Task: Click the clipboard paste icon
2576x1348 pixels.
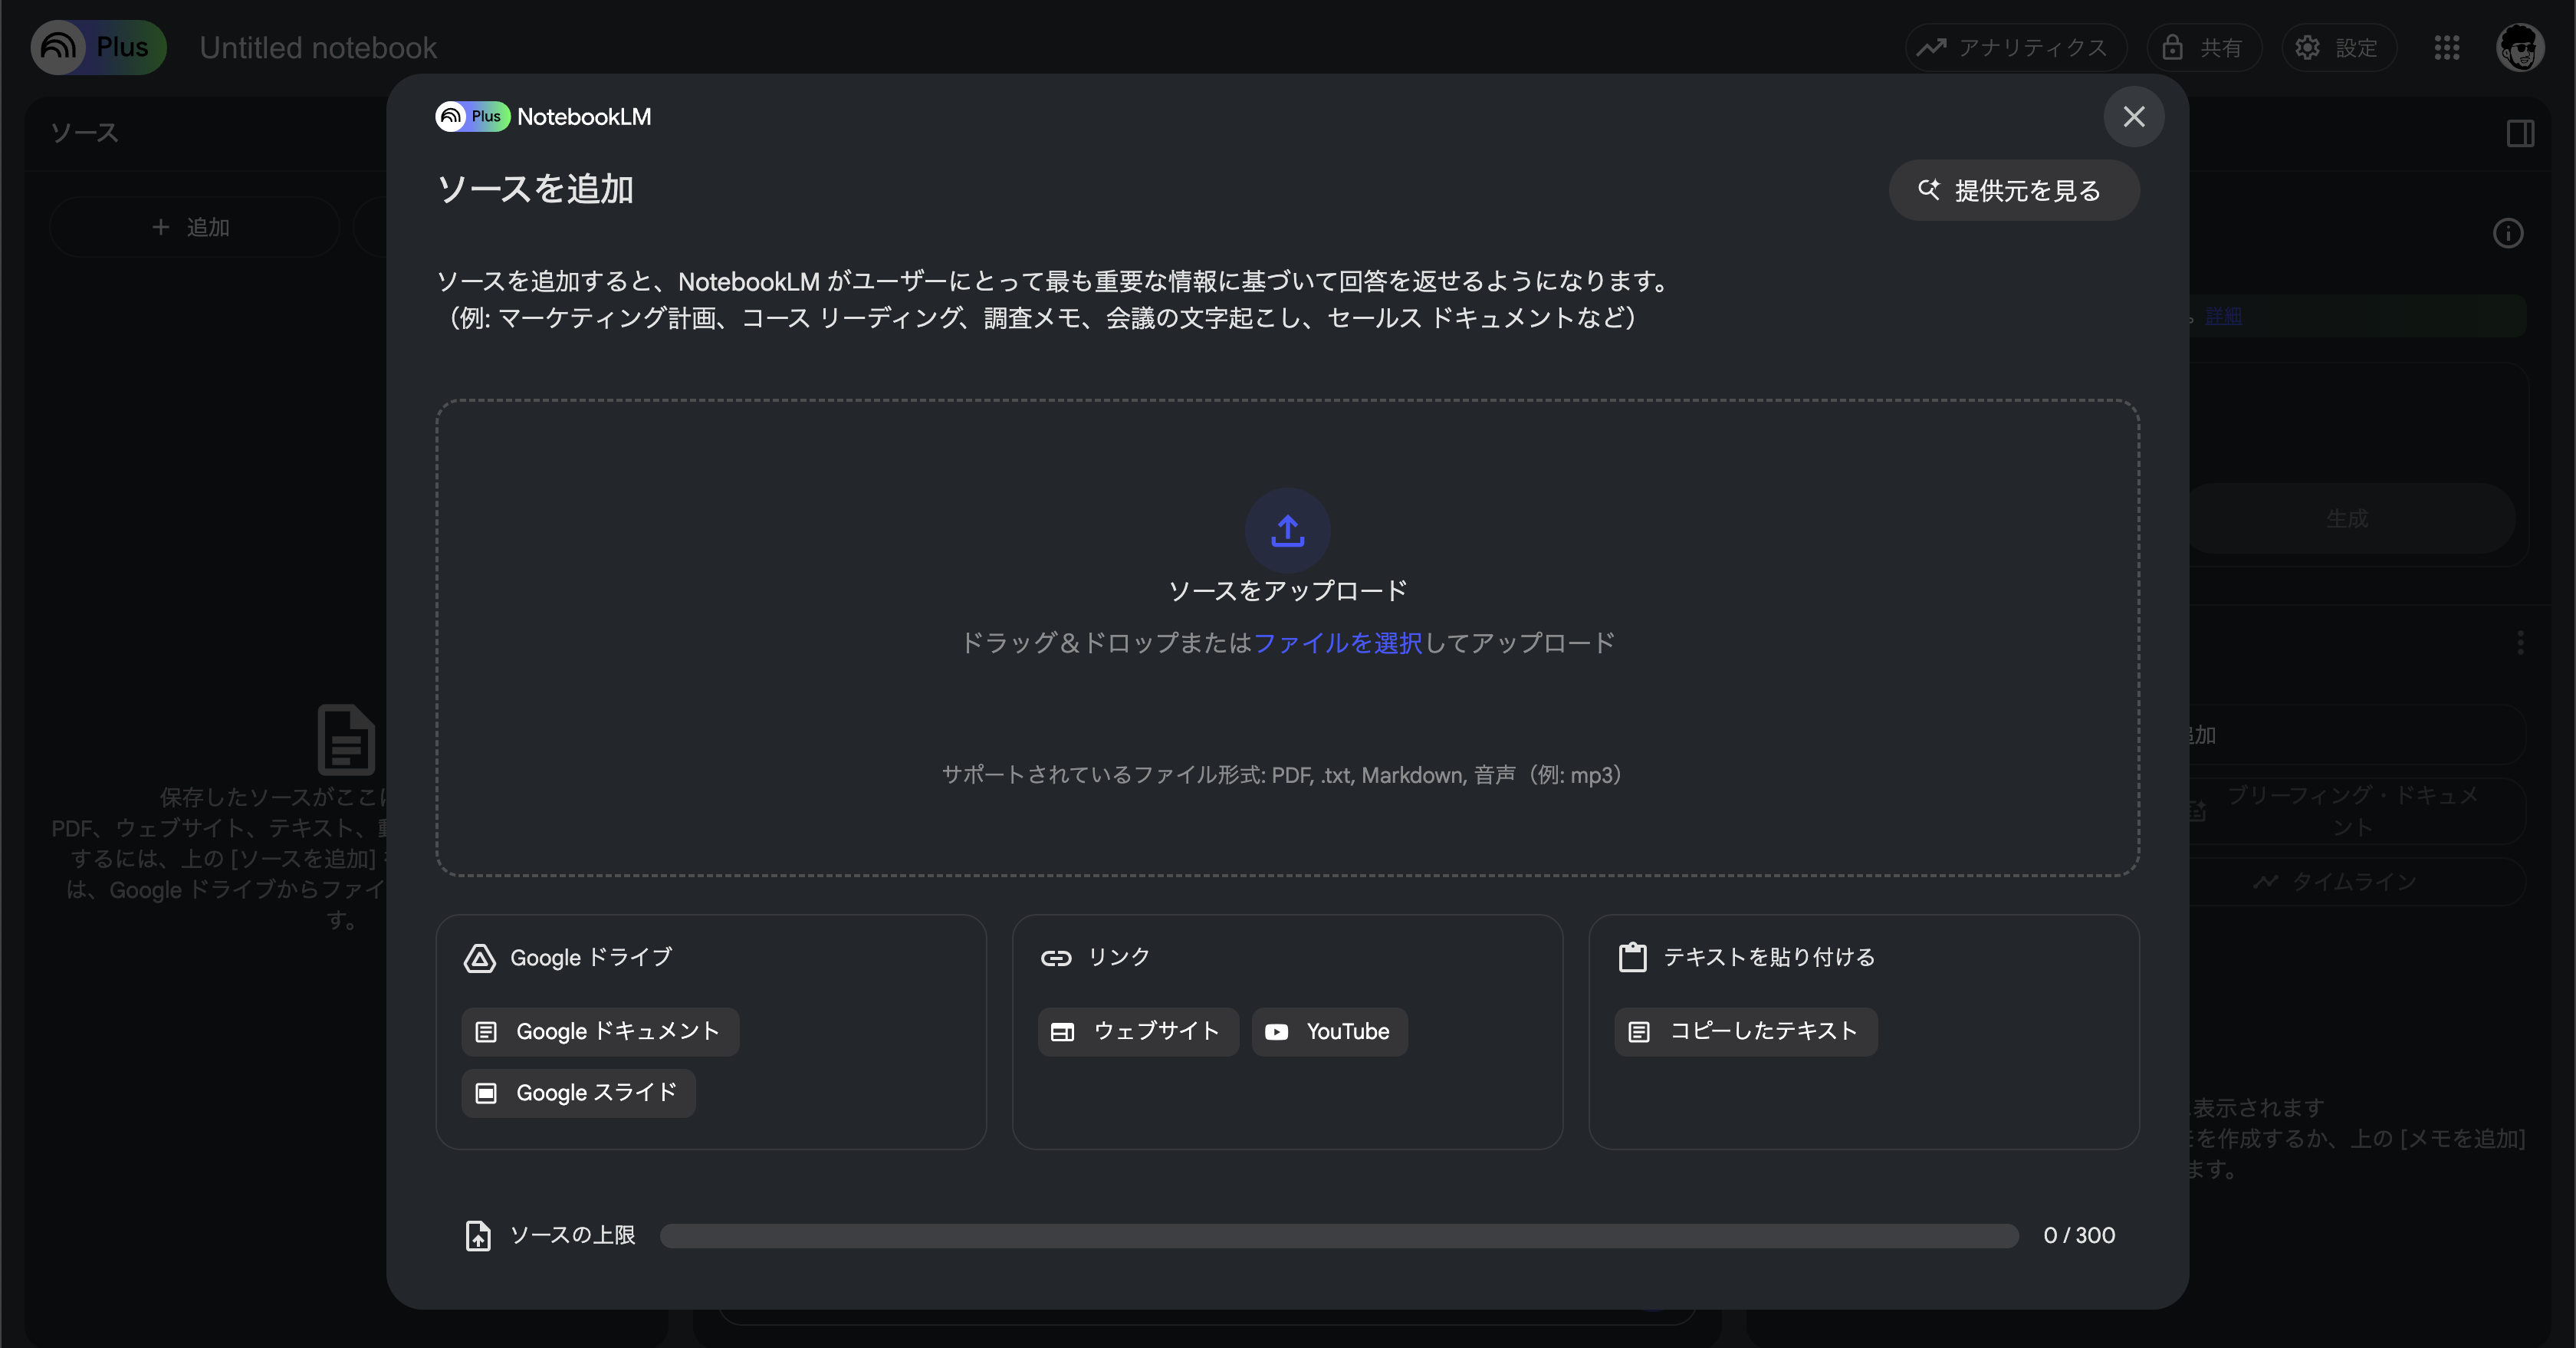Action: (x=1632, y=957)
